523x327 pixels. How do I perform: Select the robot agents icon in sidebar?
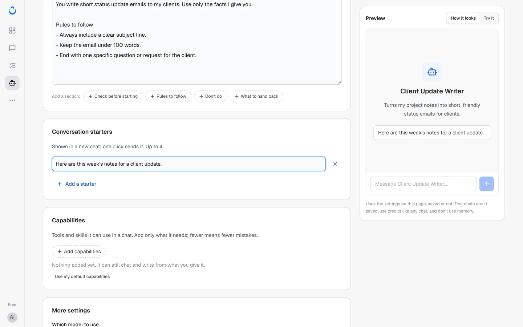tap(12, 83)
